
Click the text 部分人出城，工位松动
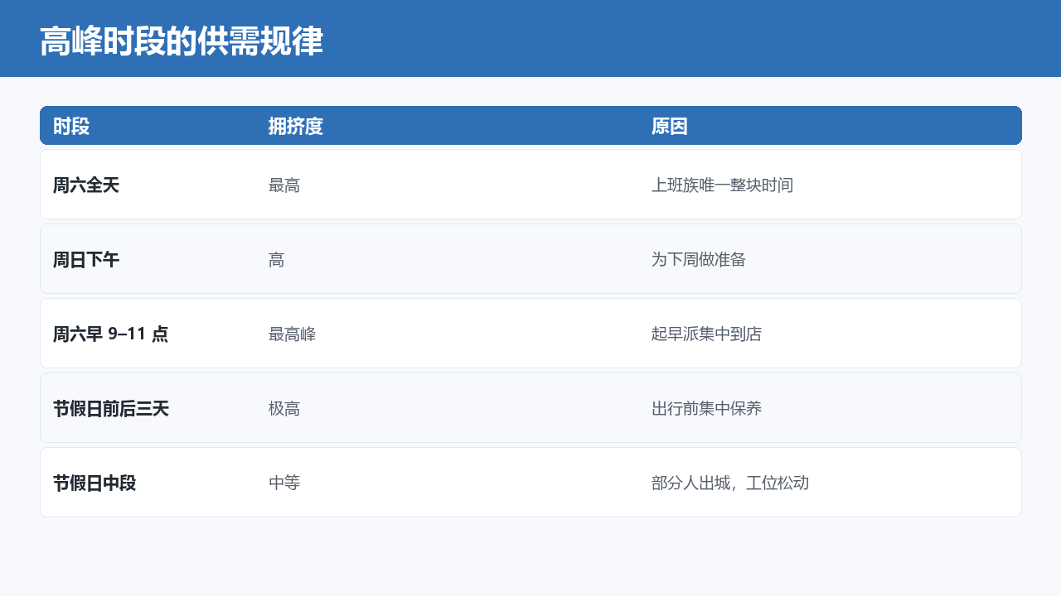pos(730,483)
